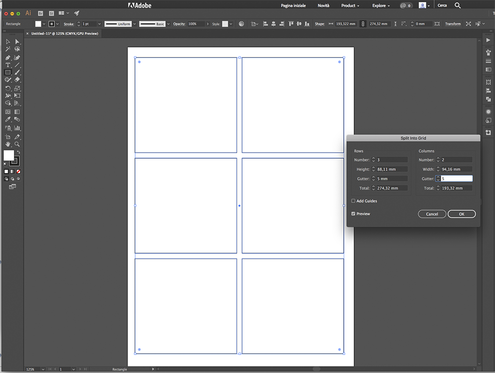The image size is (495, 373).
Task: Open the Uniform width profile dropdown
Action: point(134,23)
